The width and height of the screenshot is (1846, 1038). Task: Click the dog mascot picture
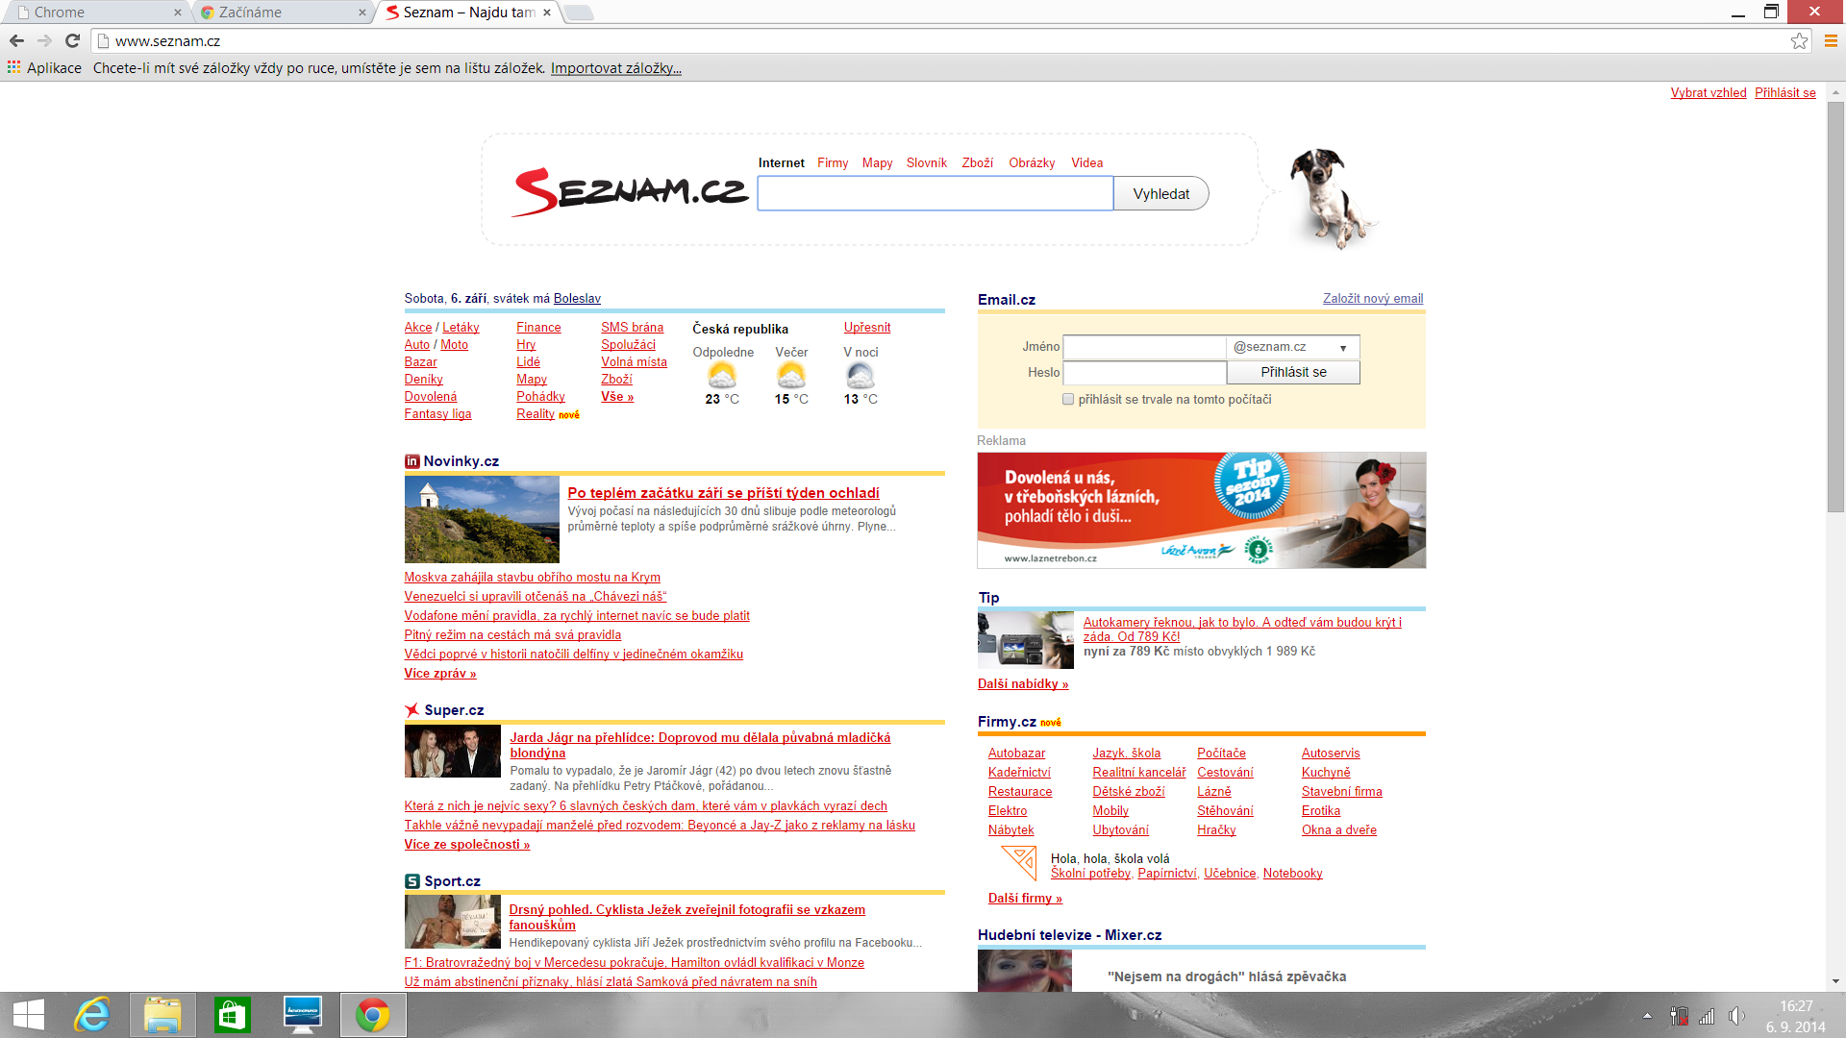[1332, 198]
